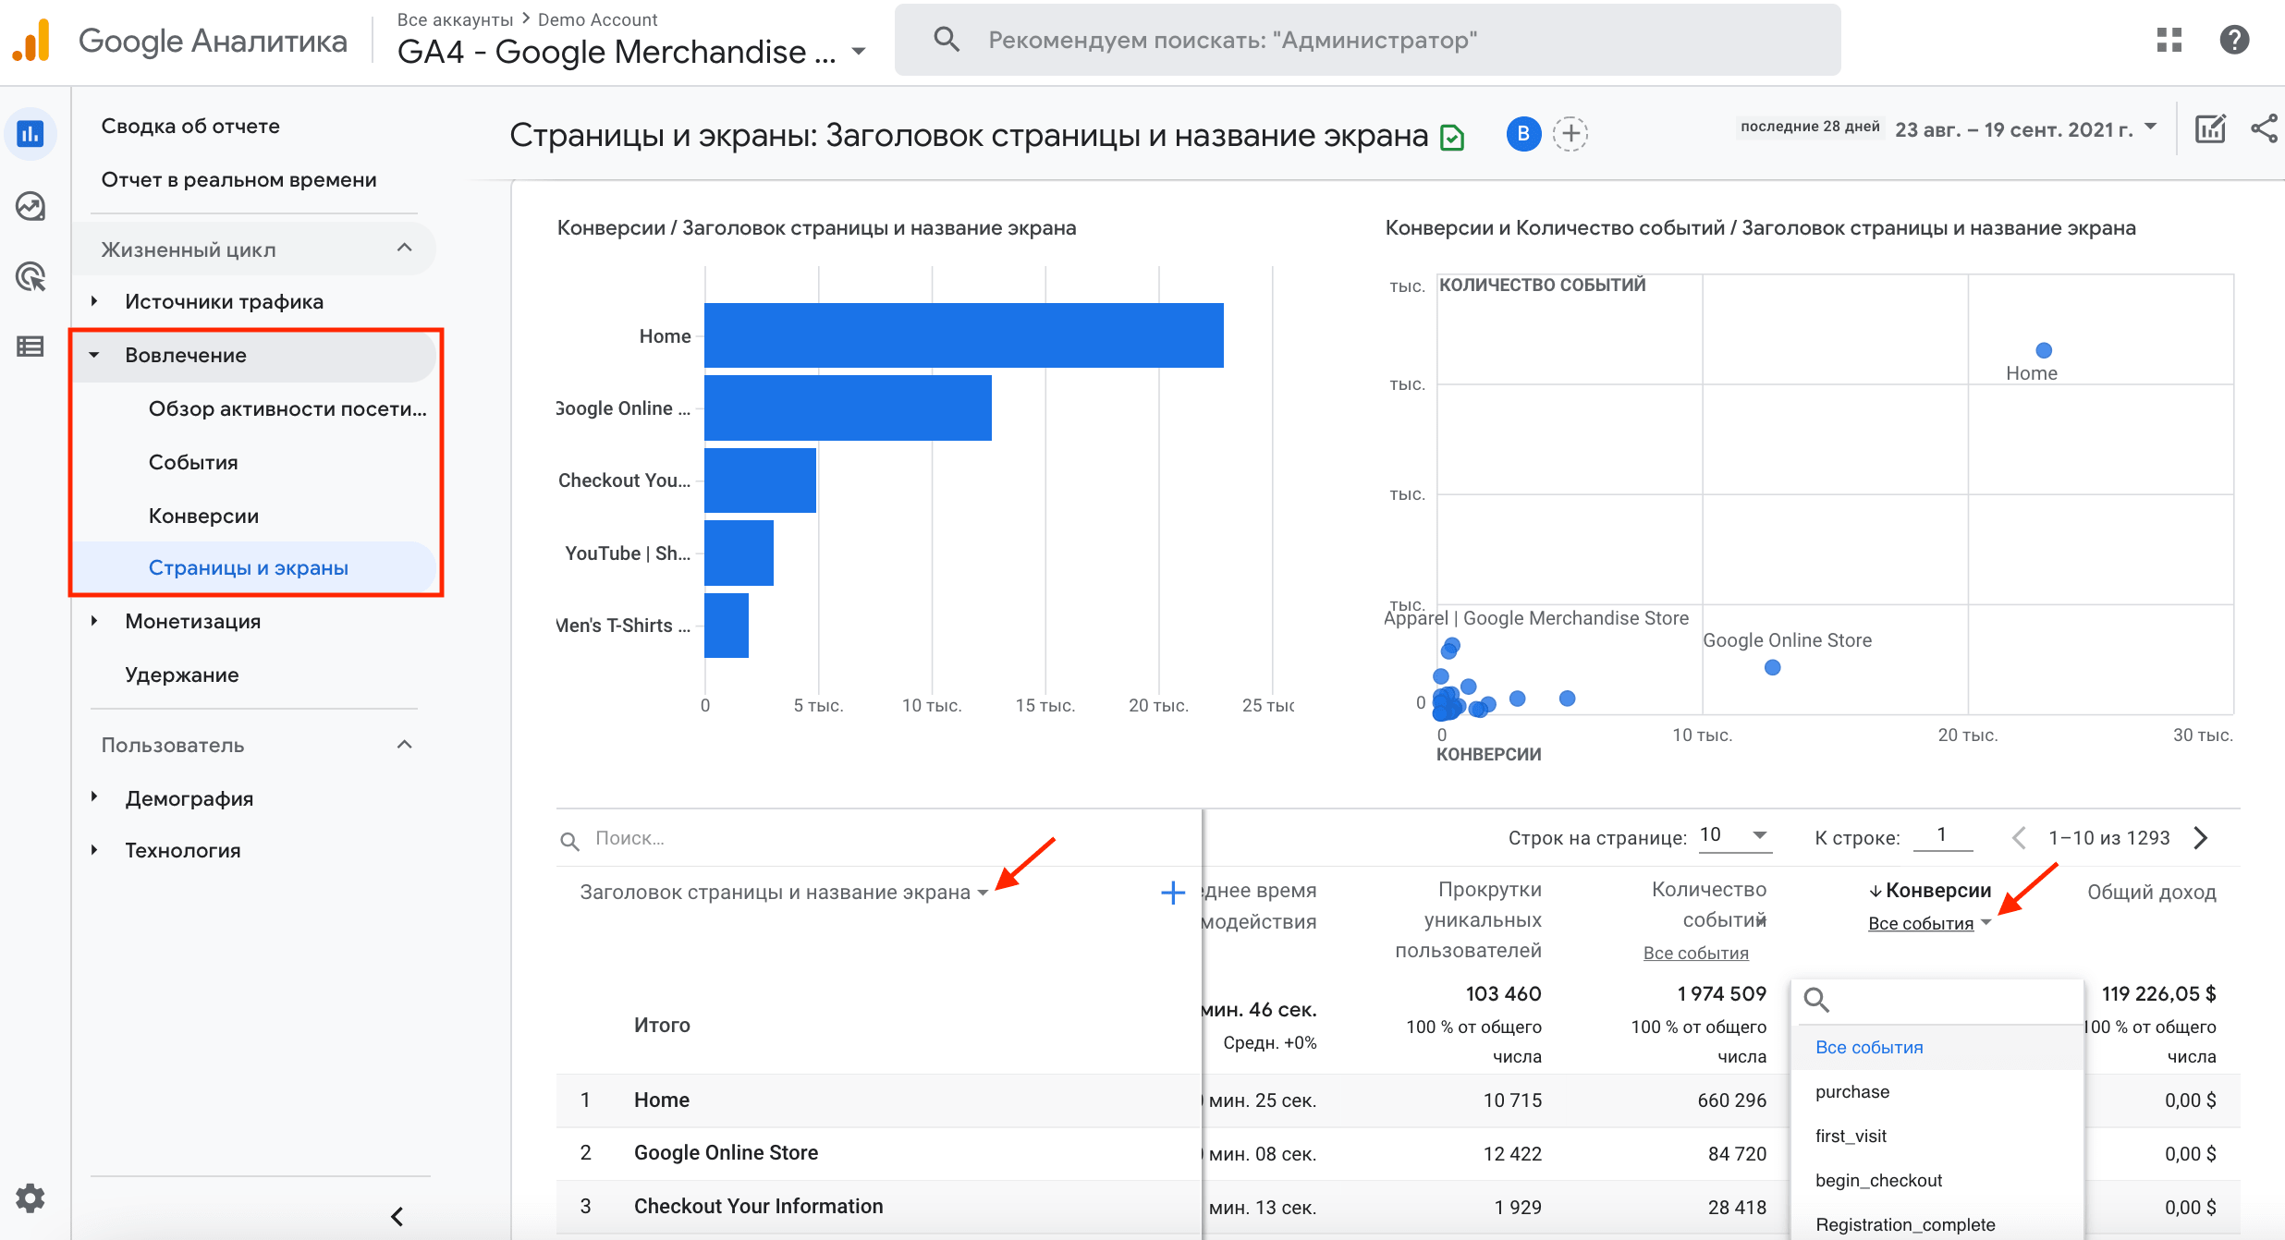Expand Источники трафика tree item

[94, 301]
